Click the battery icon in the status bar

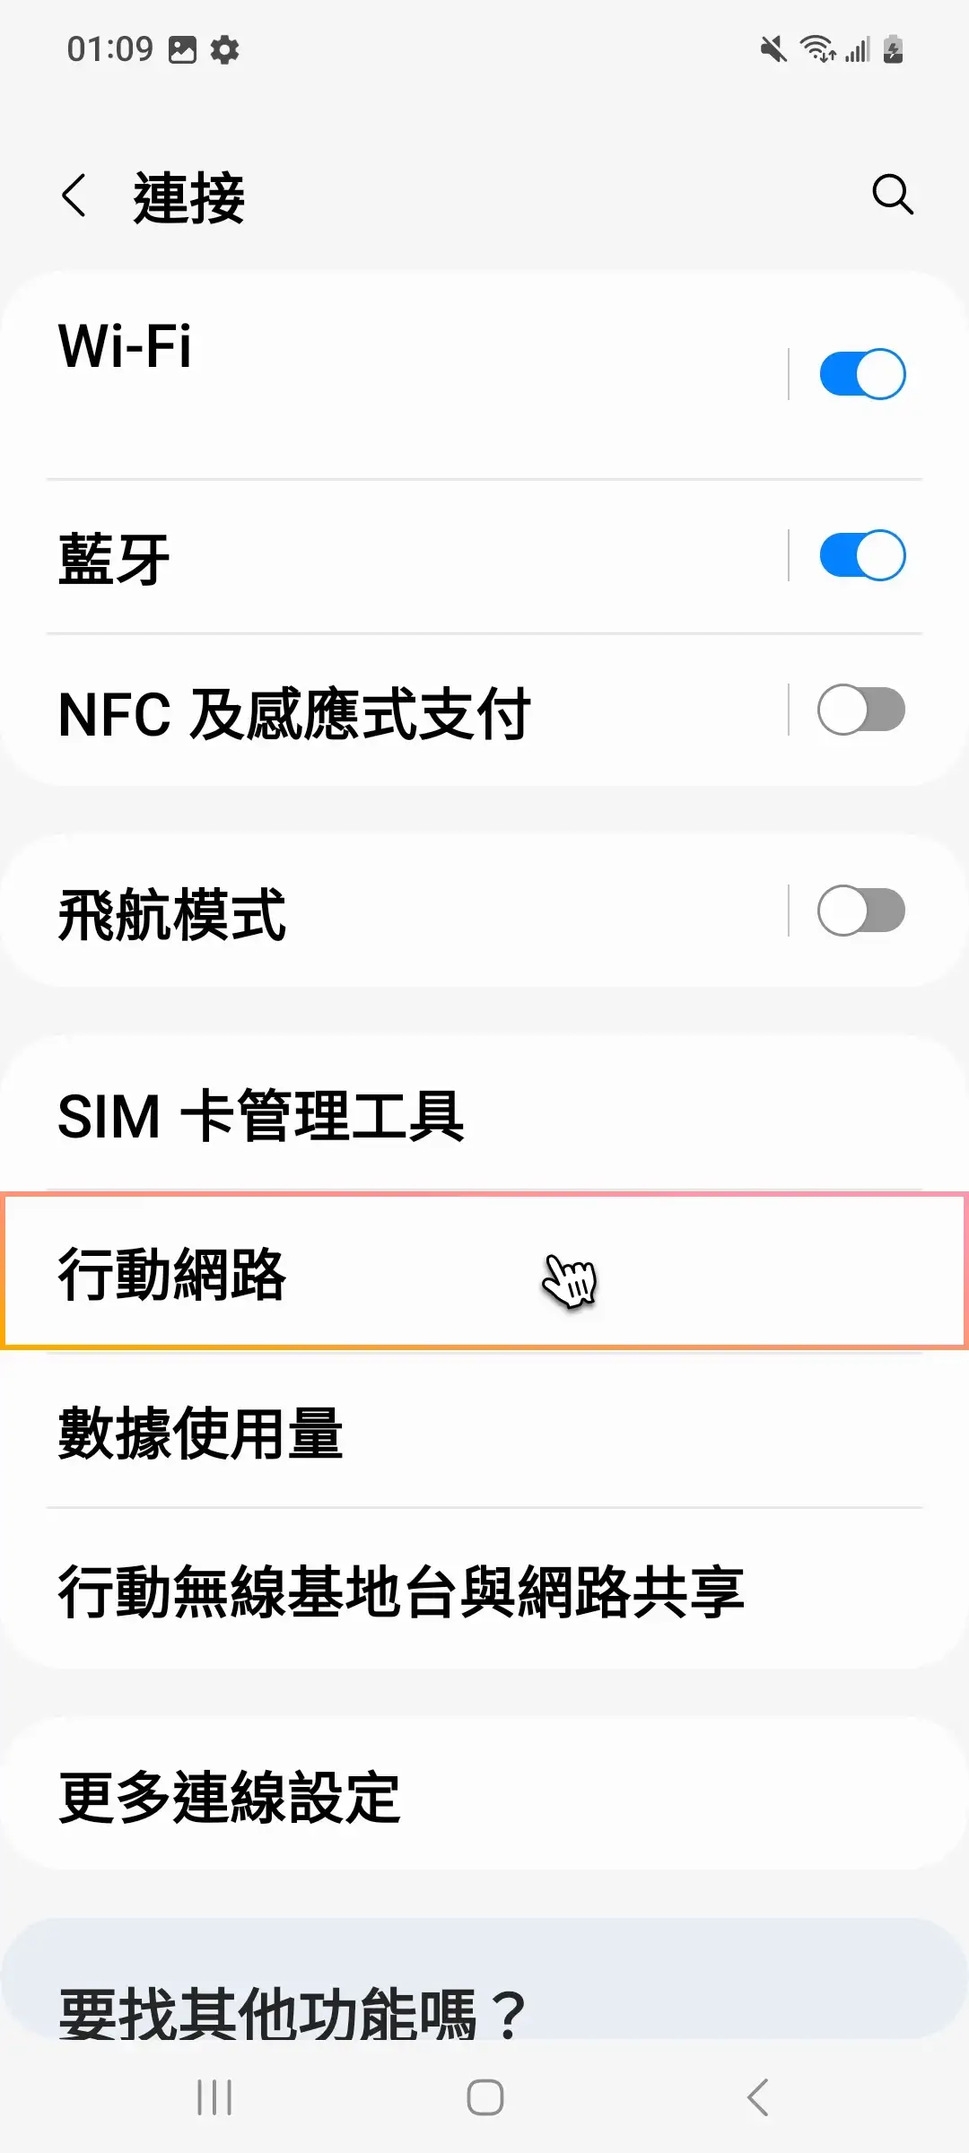[890, 50]
